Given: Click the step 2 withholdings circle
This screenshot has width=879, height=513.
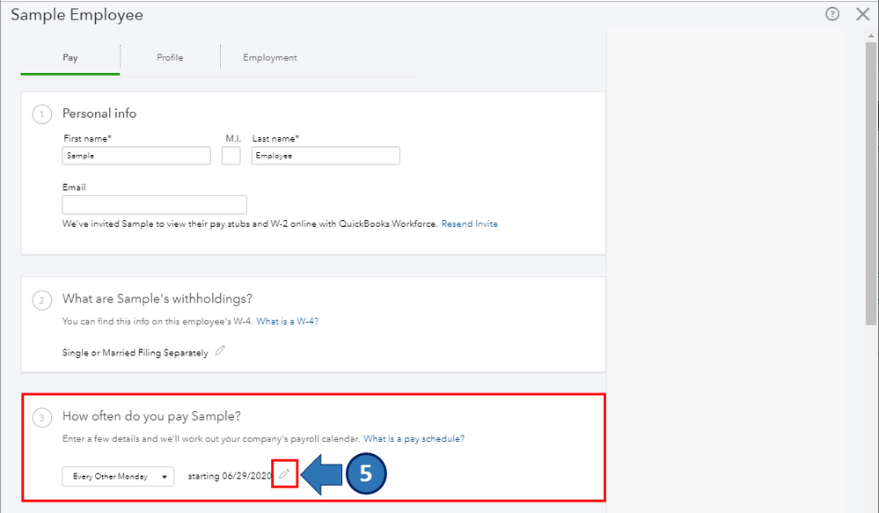Looking at the screenshot, I should pyautogui.click(x=41, y=300).
